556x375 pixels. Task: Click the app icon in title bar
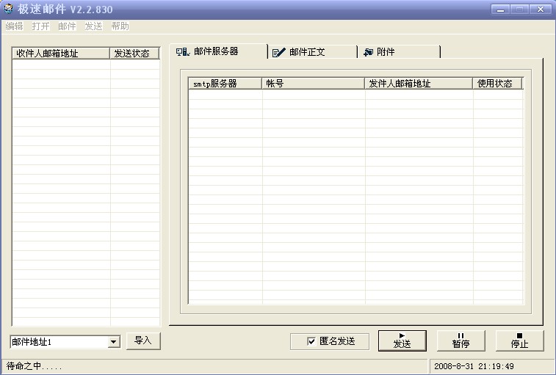tap(8, 10)
